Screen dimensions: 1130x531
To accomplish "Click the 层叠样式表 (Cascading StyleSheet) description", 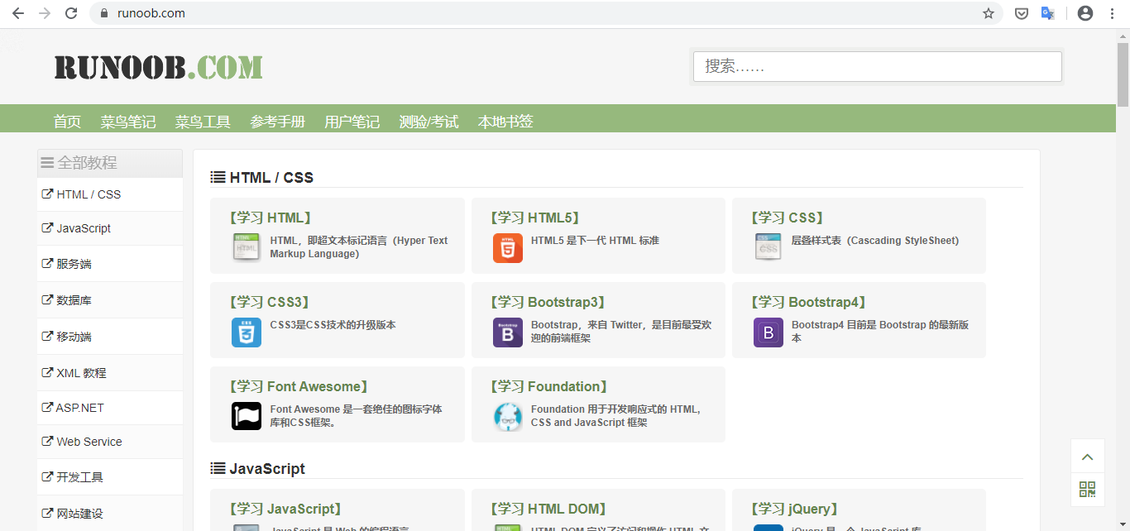I will pos(875,241).
